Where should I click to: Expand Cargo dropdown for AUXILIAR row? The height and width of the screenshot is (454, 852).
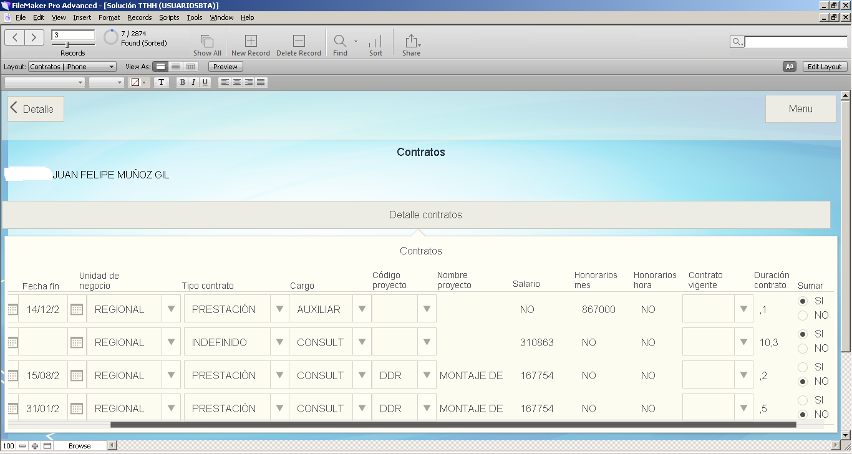click(362, 309)
